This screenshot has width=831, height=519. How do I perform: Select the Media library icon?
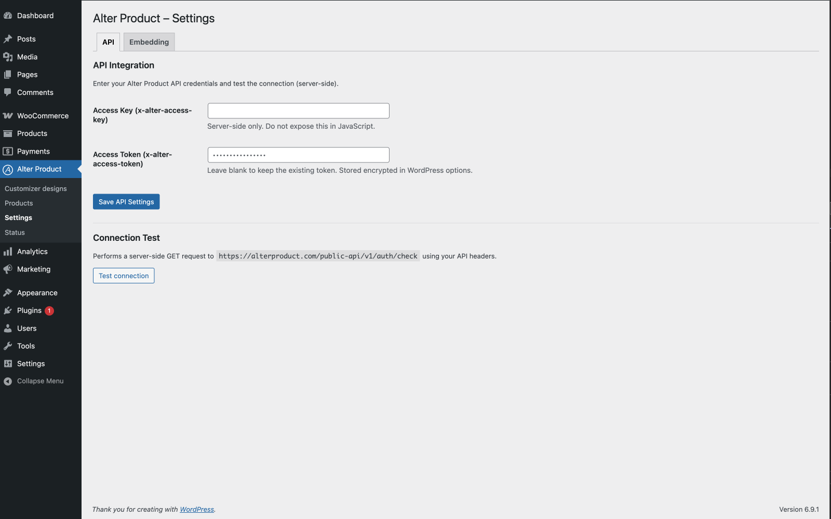[8, 57]
